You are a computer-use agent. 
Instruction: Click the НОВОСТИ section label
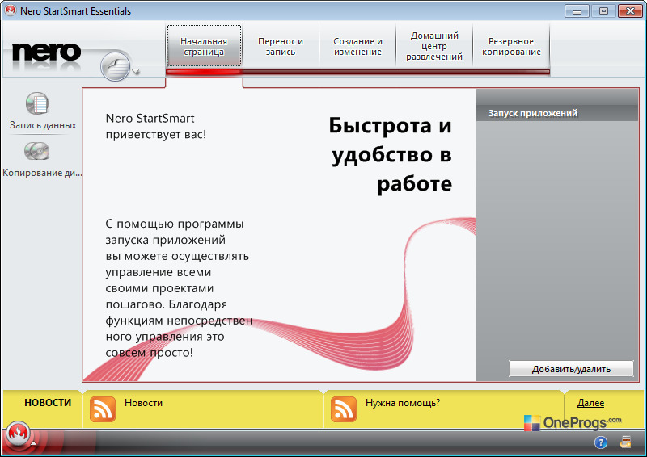(x=48, y=403)
